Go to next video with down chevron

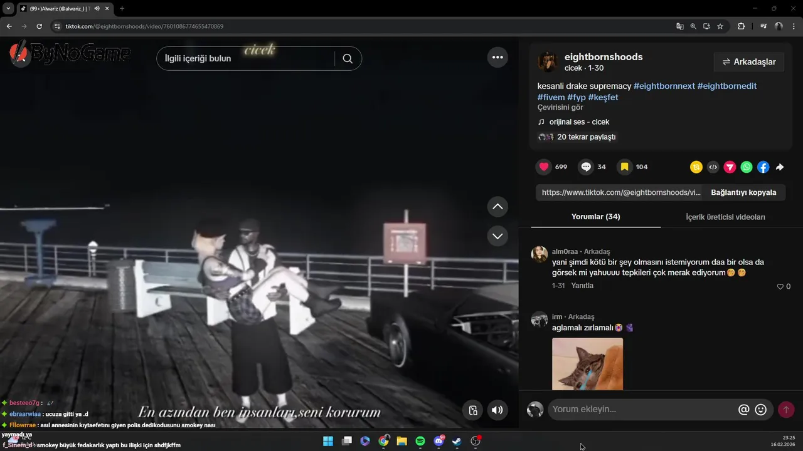click(497, 236)
